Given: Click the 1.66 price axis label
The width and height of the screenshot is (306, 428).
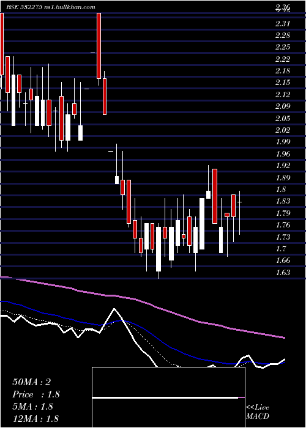Looking at the screenshot, I should pyautogui.click(x=283, y=260).
